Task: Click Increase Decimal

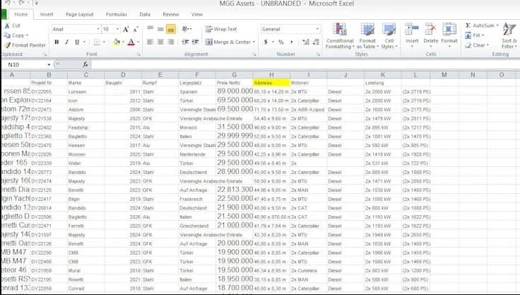Action: pyautogui.click(x=306, y=42)
